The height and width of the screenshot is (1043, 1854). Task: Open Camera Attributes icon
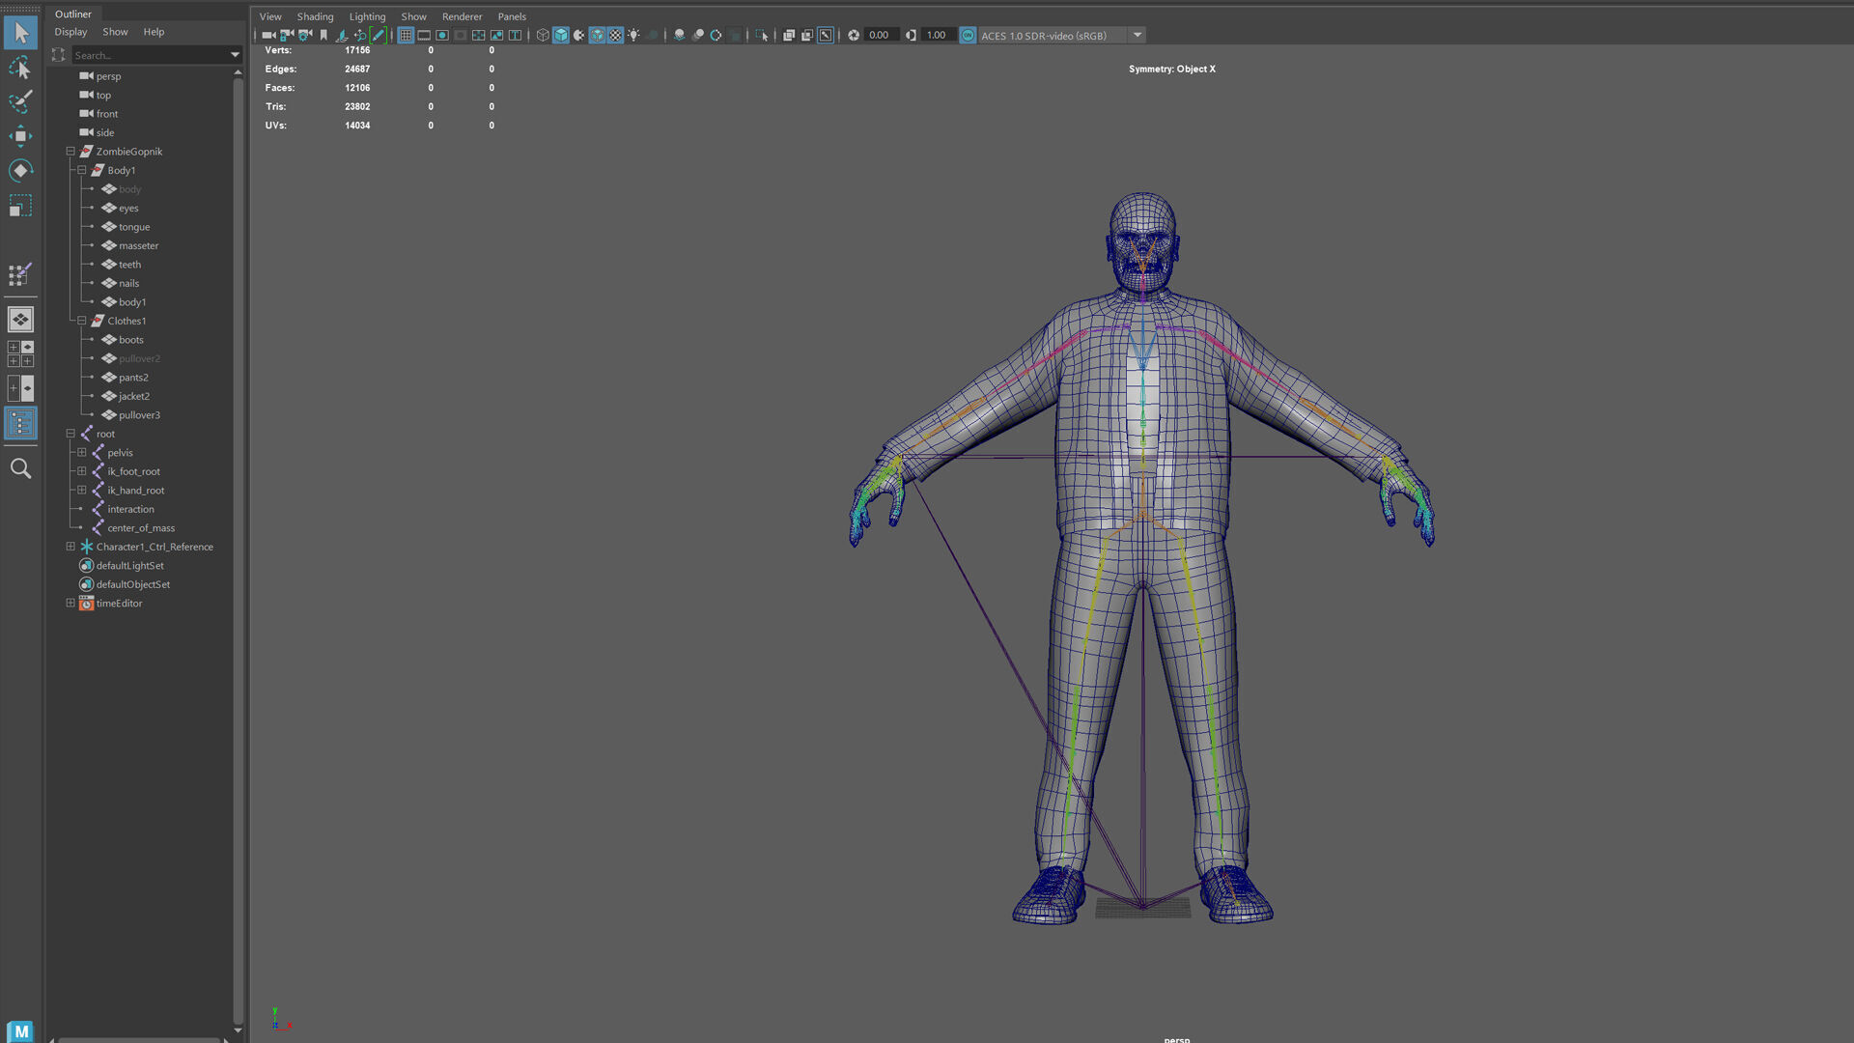(305, 35)
